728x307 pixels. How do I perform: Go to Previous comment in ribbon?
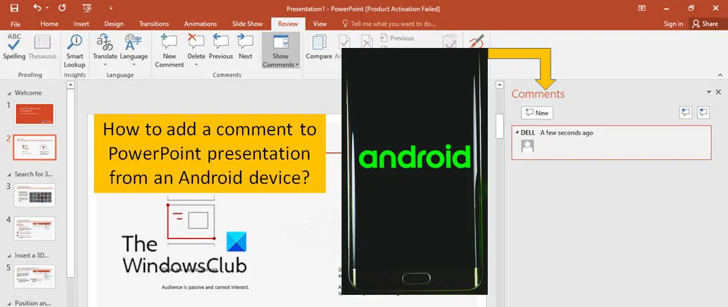pos(221,47)
